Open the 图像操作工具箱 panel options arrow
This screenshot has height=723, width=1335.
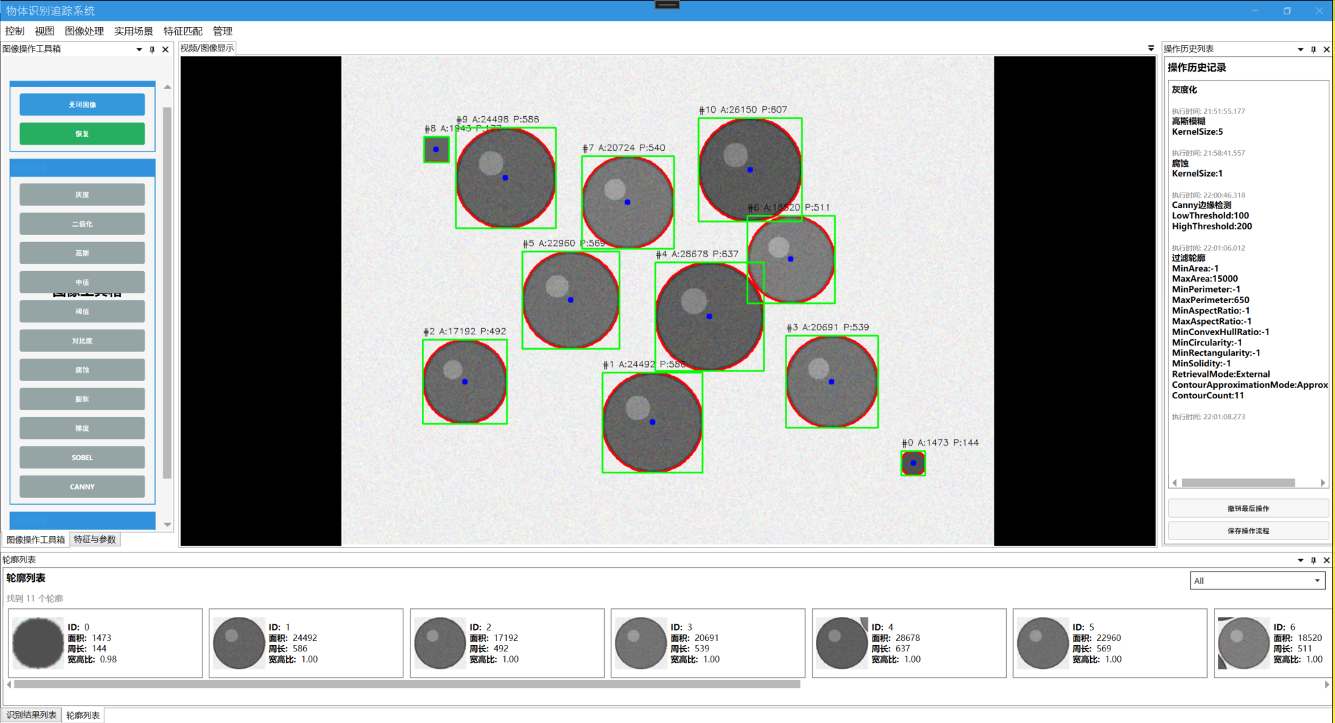click(139, 49)
